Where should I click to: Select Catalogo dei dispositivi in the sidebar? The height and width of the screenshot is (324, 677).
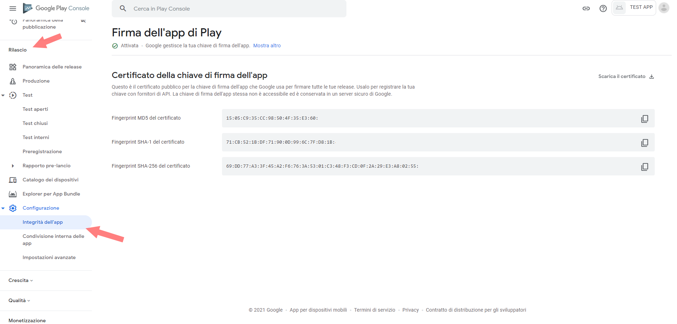coord(51,180)
